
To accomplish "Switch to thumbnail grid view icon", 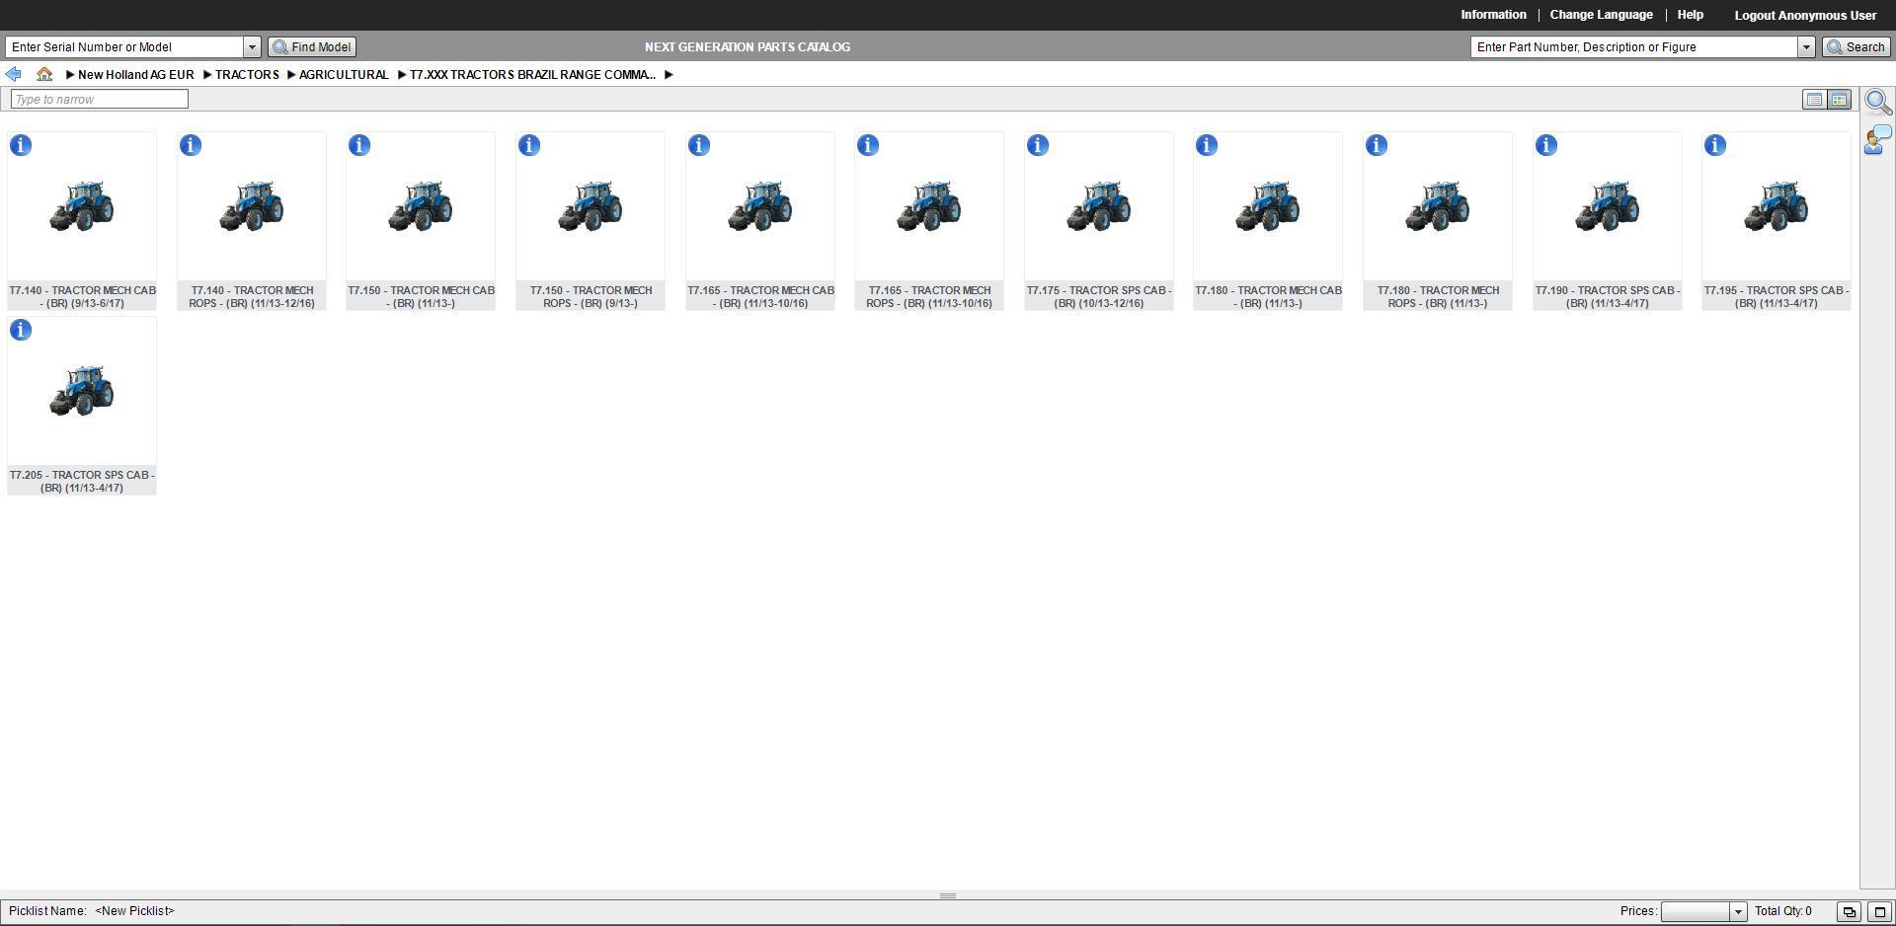I will [x=1839, y=100].
